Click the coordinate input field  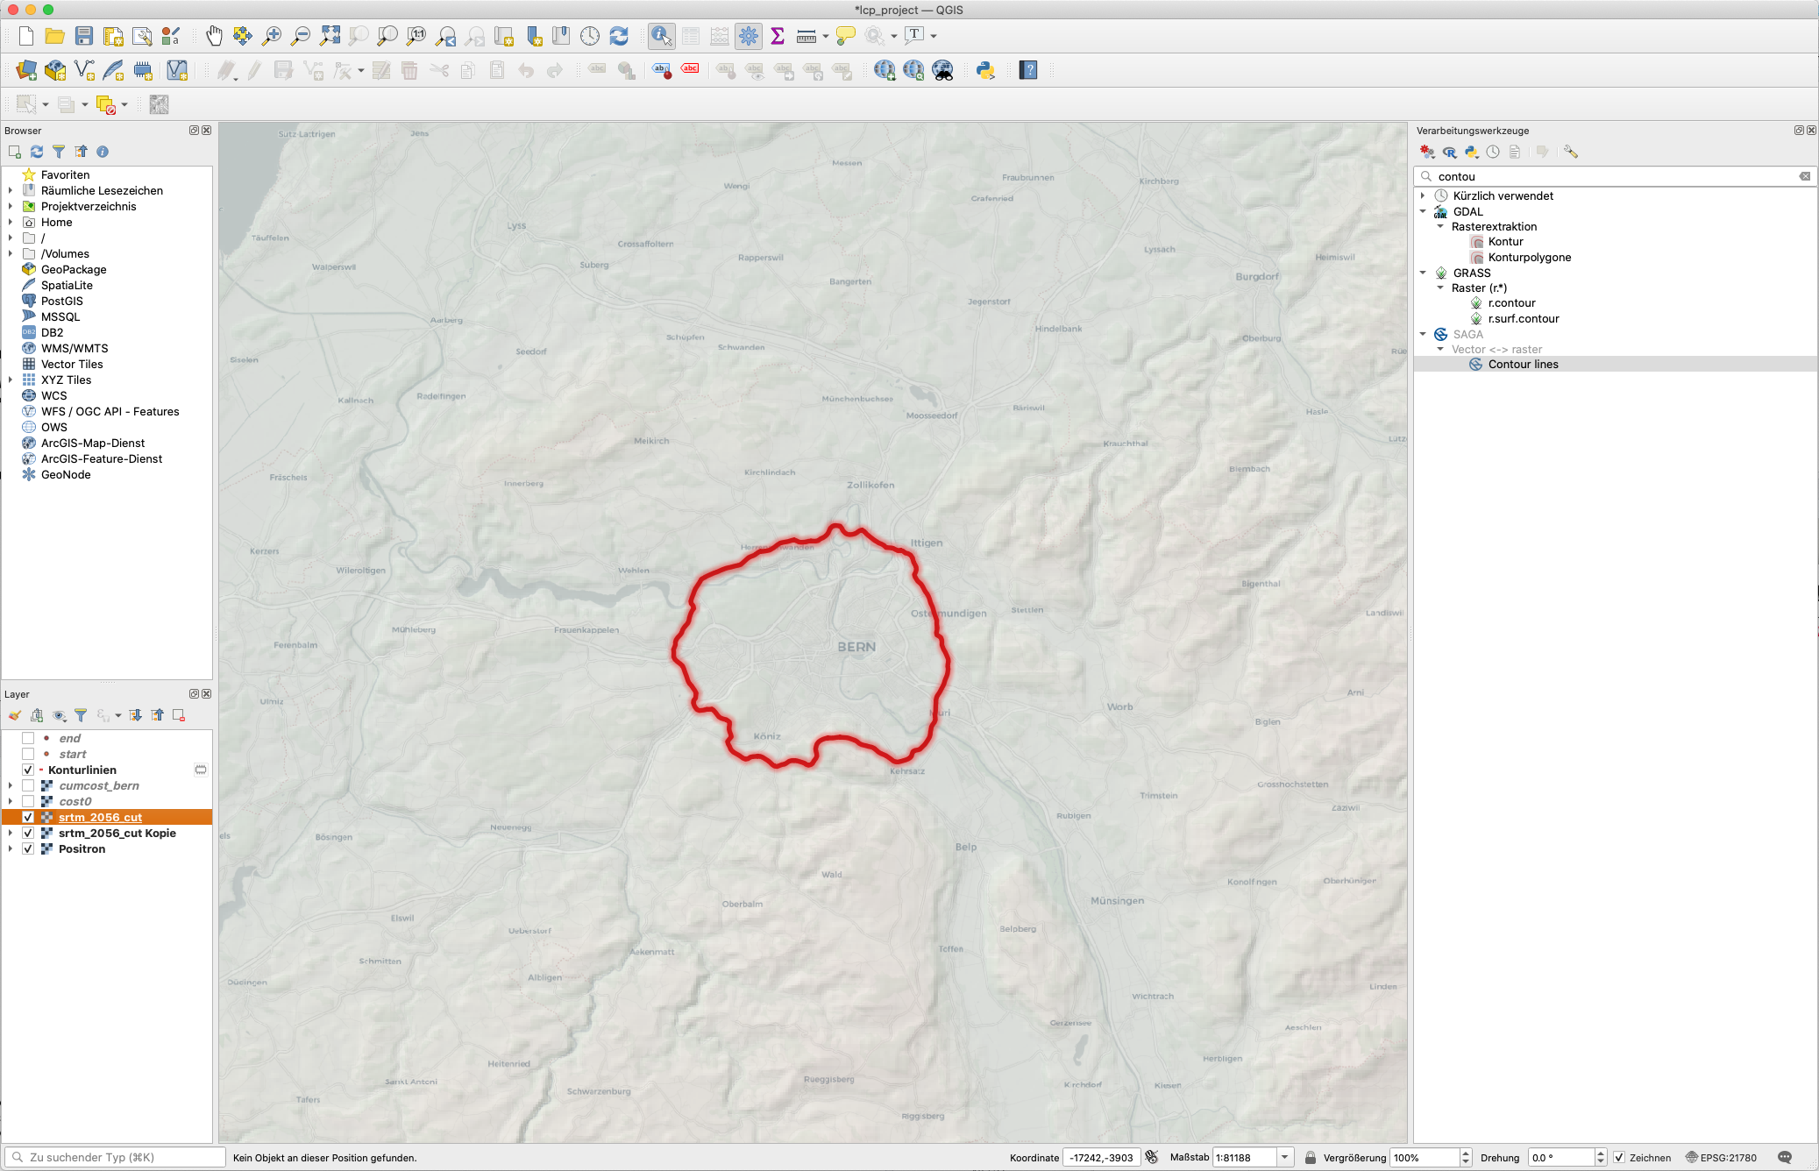click(1101, 1158)
